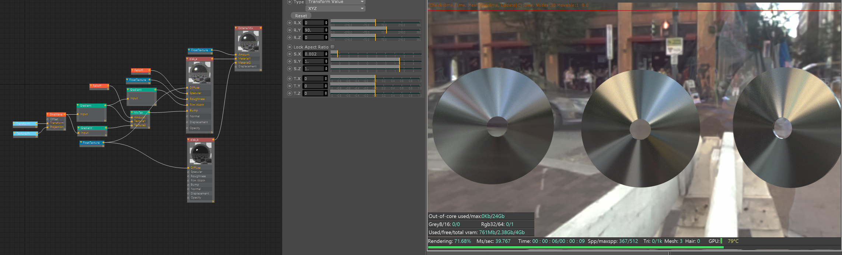The image size is (842, 255).
Task: Toggle the S.X animation circle
Action: click(290, 54)
